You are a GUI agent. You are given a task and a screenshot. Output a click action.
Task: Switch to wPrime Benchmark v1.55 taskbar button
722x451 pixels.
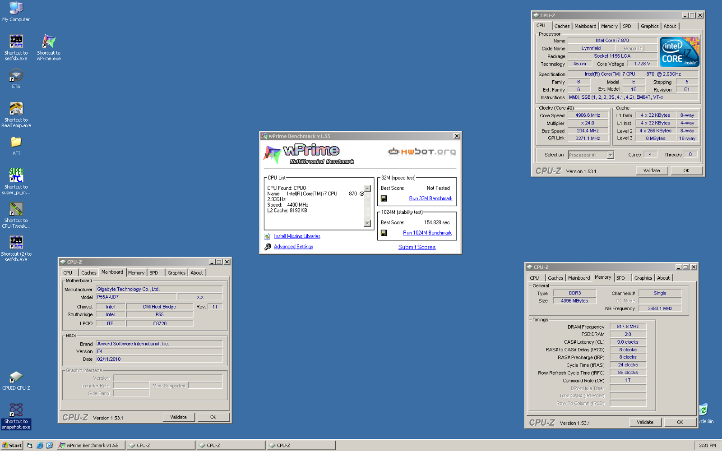(90, 445)
